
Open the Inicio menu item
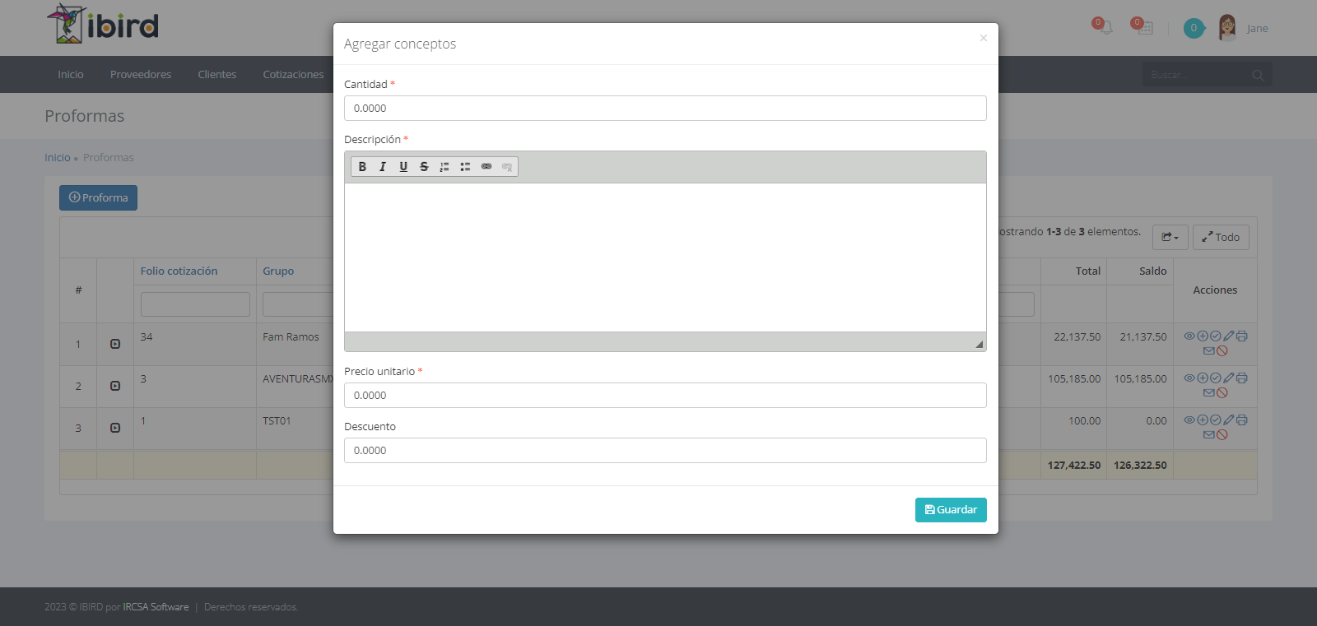[71, 74]
